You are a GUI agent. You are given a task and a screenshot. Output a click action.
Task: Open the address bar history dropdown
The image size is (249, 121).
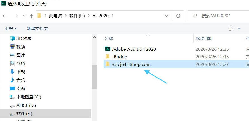(x=167, y=16)
